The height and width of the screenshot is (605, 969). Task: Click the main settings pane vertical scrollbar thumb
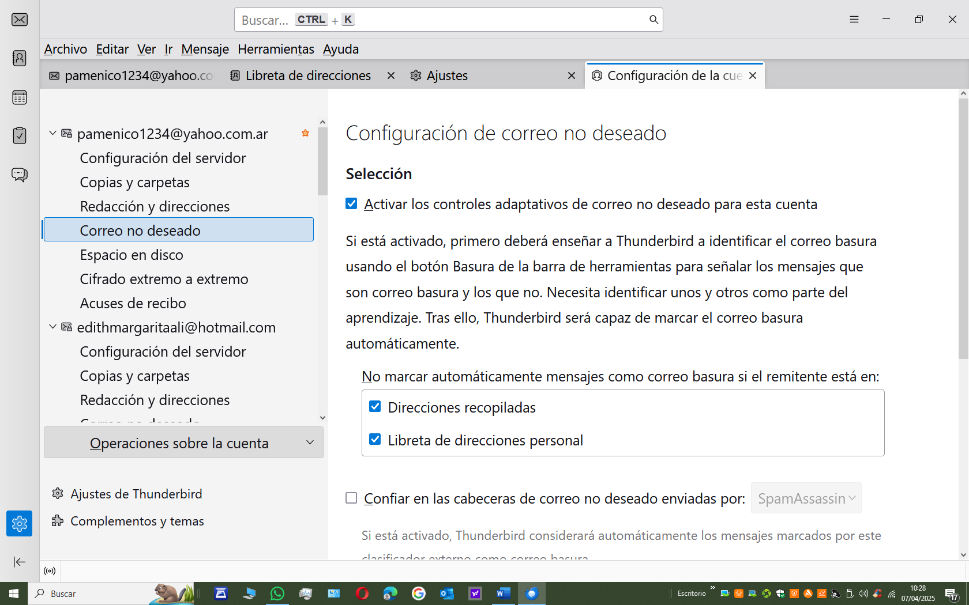tap(963, 229)
